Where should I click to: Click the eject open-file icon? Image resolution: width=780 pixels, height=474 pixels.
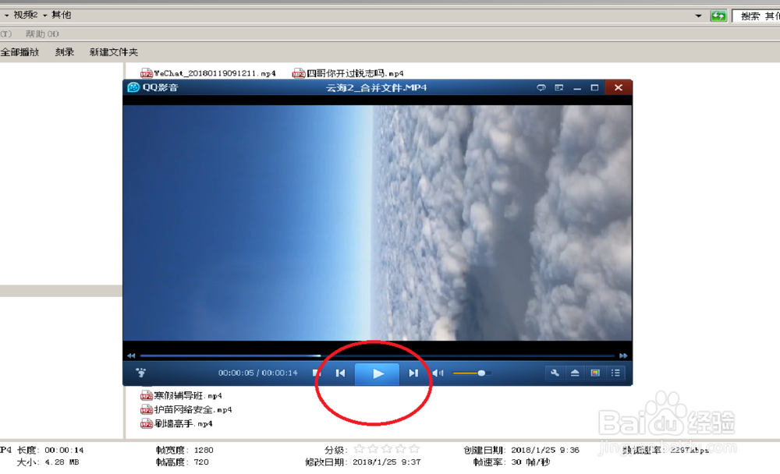pyautogui.click(x=575, y=373)
